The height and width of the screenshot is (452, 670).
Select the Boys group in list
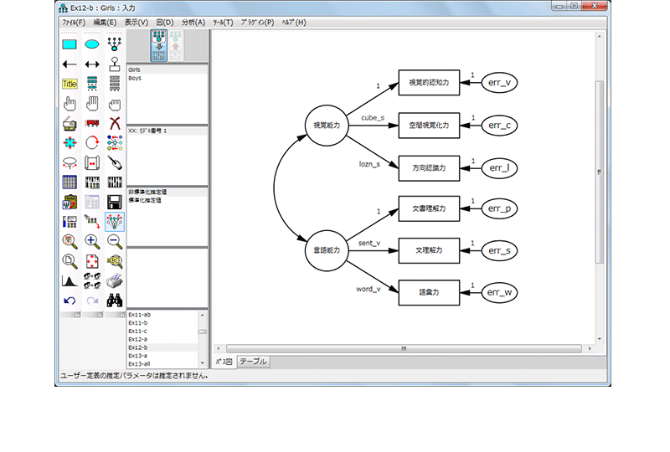point(135,78)
